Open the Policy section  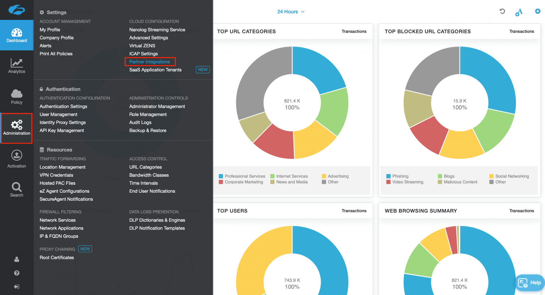click(x=16, y=96)
